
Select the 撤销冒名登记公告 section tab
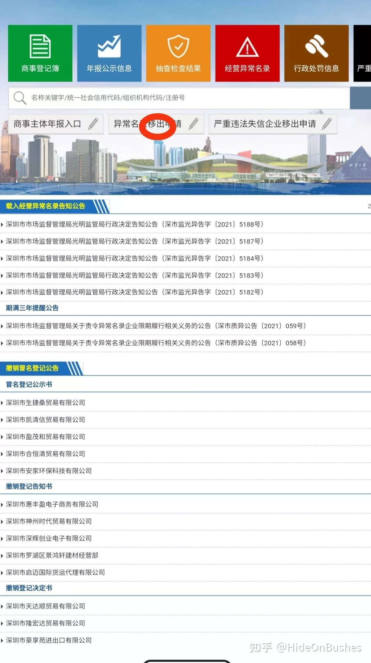pos(32,368)
